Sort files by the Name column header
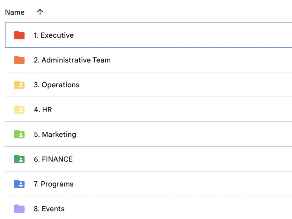The height and width of the screenshot is (219, 292). (x=15, y=12)
